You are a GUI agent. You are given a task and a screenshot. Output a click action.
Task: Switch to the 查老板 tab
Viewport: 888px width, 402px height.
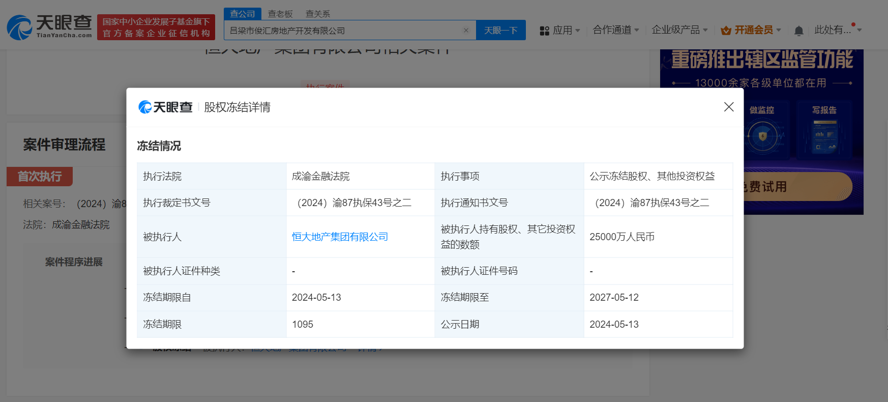(x=280, y=14)
